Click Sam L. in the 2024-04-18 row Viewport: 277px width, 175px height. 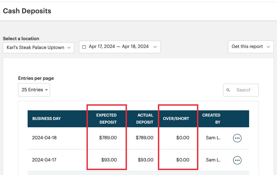213,138
